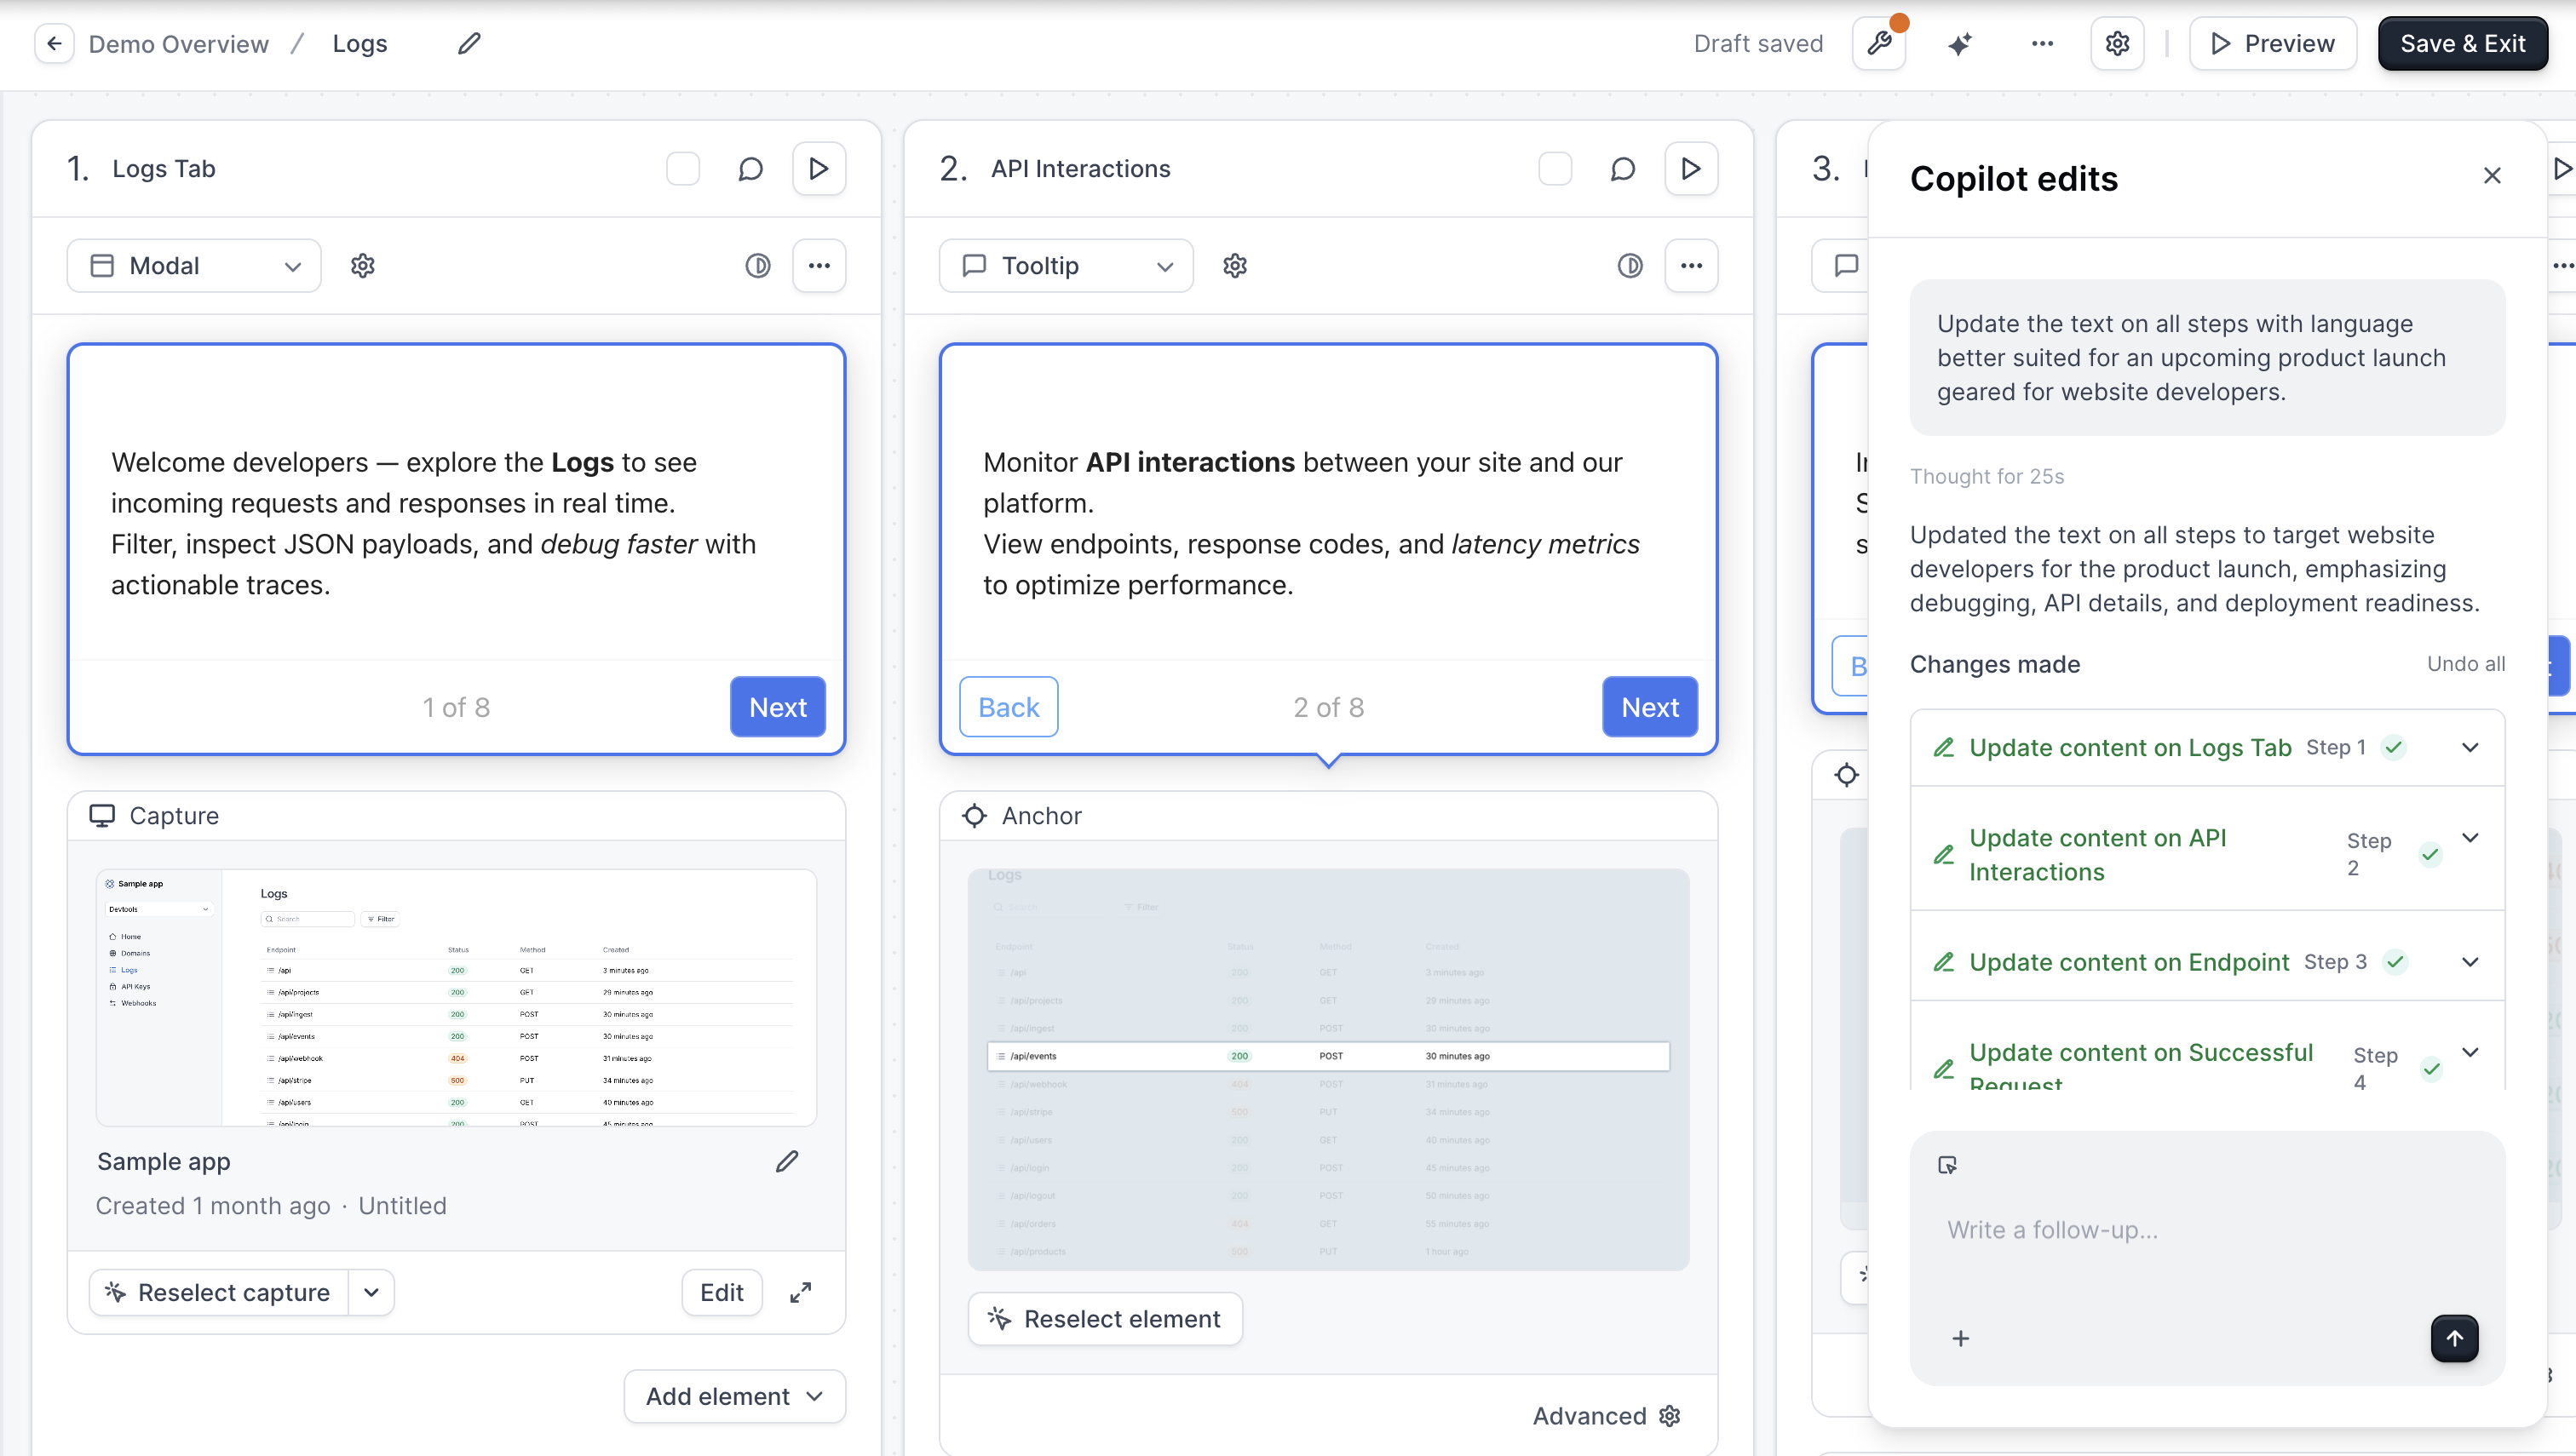Image resolution: width=2576 pixels, height=1456 pixels.
Task: Go to Demo Overview breadcrumb
Action: [178, 44]
